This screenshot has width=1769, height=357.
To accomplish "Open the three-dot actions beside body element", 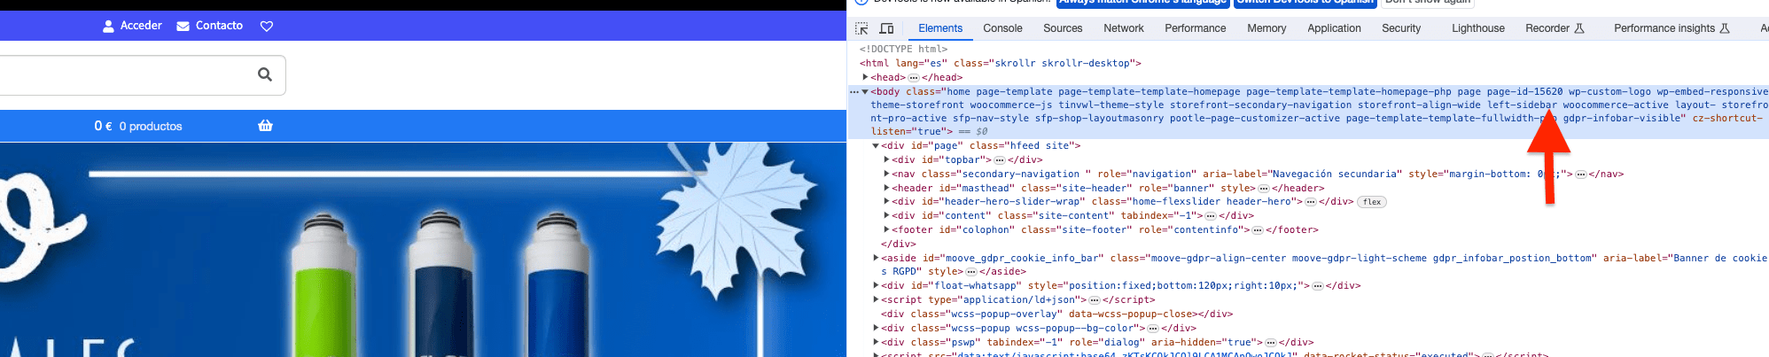I will [854, 92].
